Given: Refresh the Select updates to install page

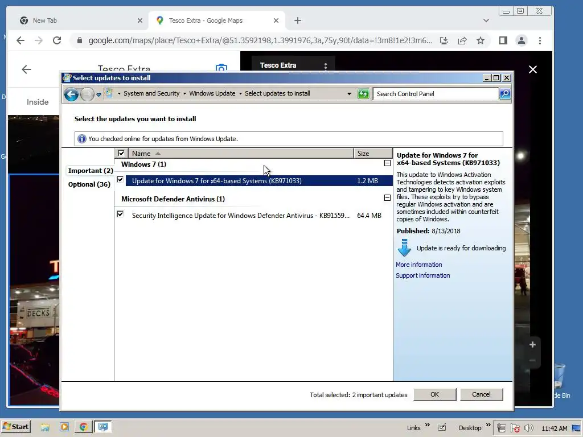Looking at the screenshot, I should click(x=363, y=94).
